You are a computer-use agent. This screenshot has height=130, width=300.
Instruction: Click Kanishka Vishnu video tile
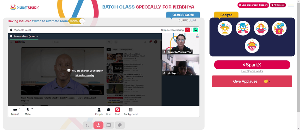(x=180, y=43)
